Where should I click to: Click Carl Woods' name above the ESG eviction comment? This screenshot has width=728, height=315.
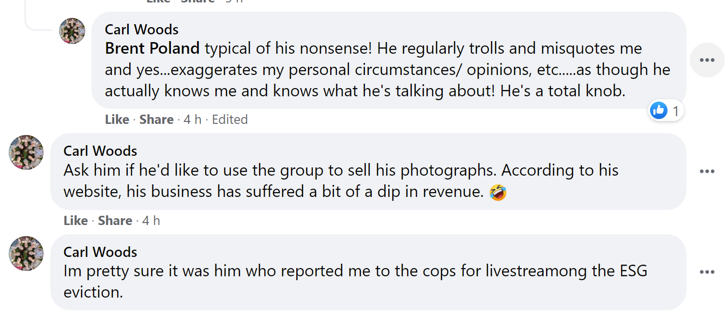(x=100, y=252)
